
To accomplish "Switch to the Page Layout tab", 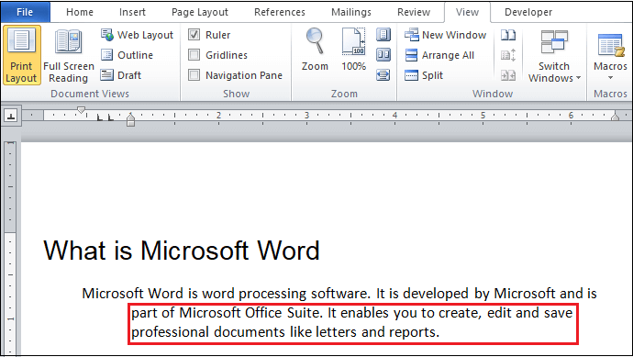I will tap(200, 12).
